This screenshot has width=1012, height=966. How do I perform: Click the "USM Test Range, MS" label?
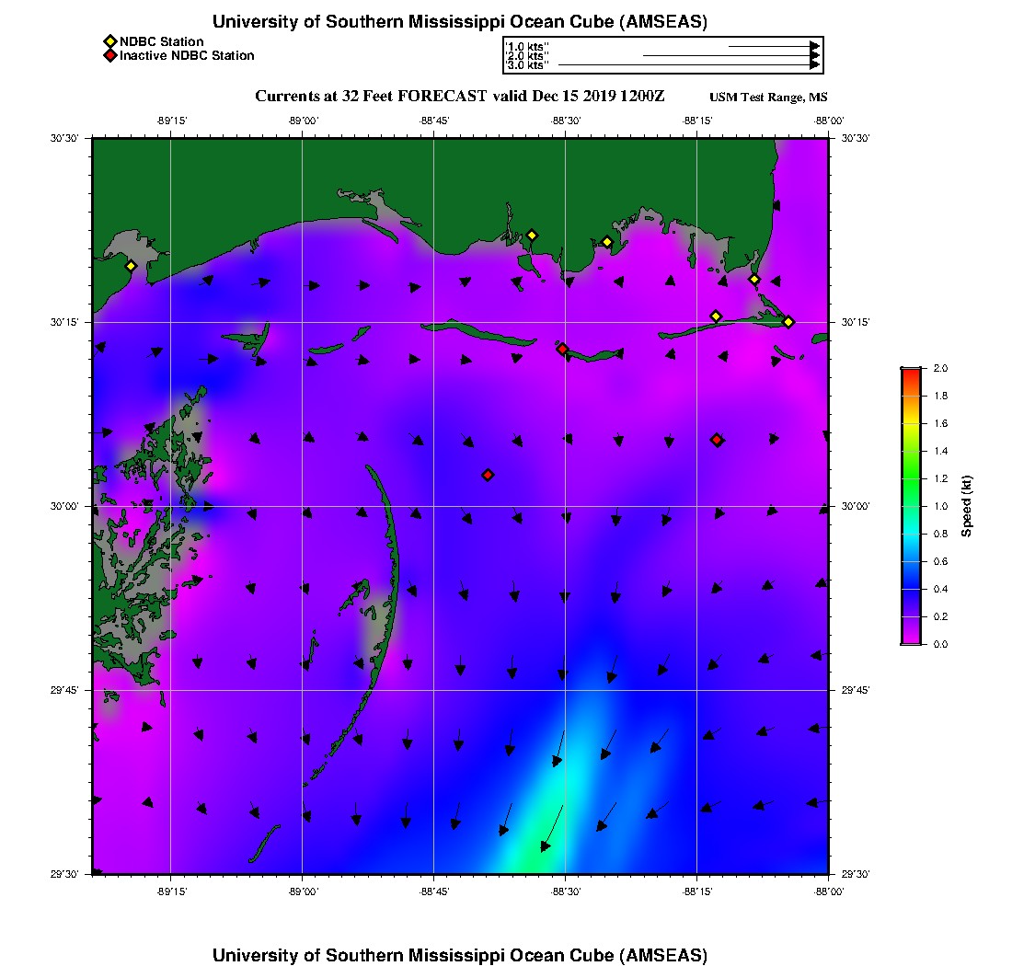pos(768,98)
